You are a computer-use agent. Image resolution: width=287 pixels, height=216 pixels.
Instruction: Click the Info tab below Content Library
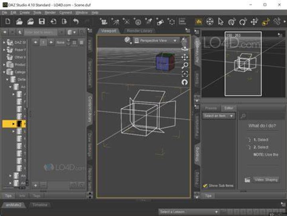22,196
